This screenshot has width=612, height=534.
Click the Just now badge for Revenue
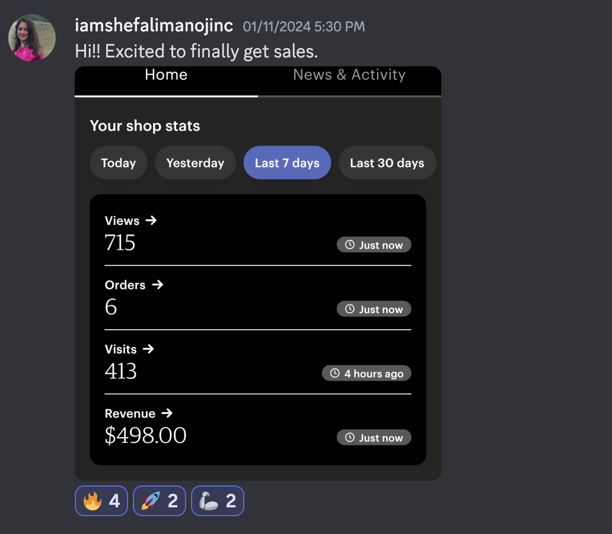click(x=374, y=438)
